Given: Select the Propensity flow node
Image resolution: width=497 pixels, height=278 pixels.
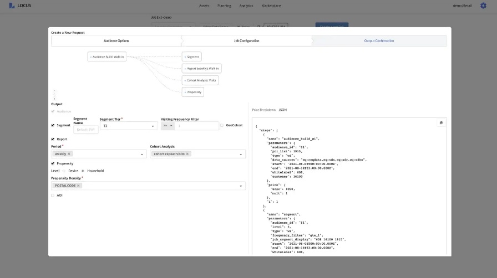Looking at the screenshot, I should [192, 92].
